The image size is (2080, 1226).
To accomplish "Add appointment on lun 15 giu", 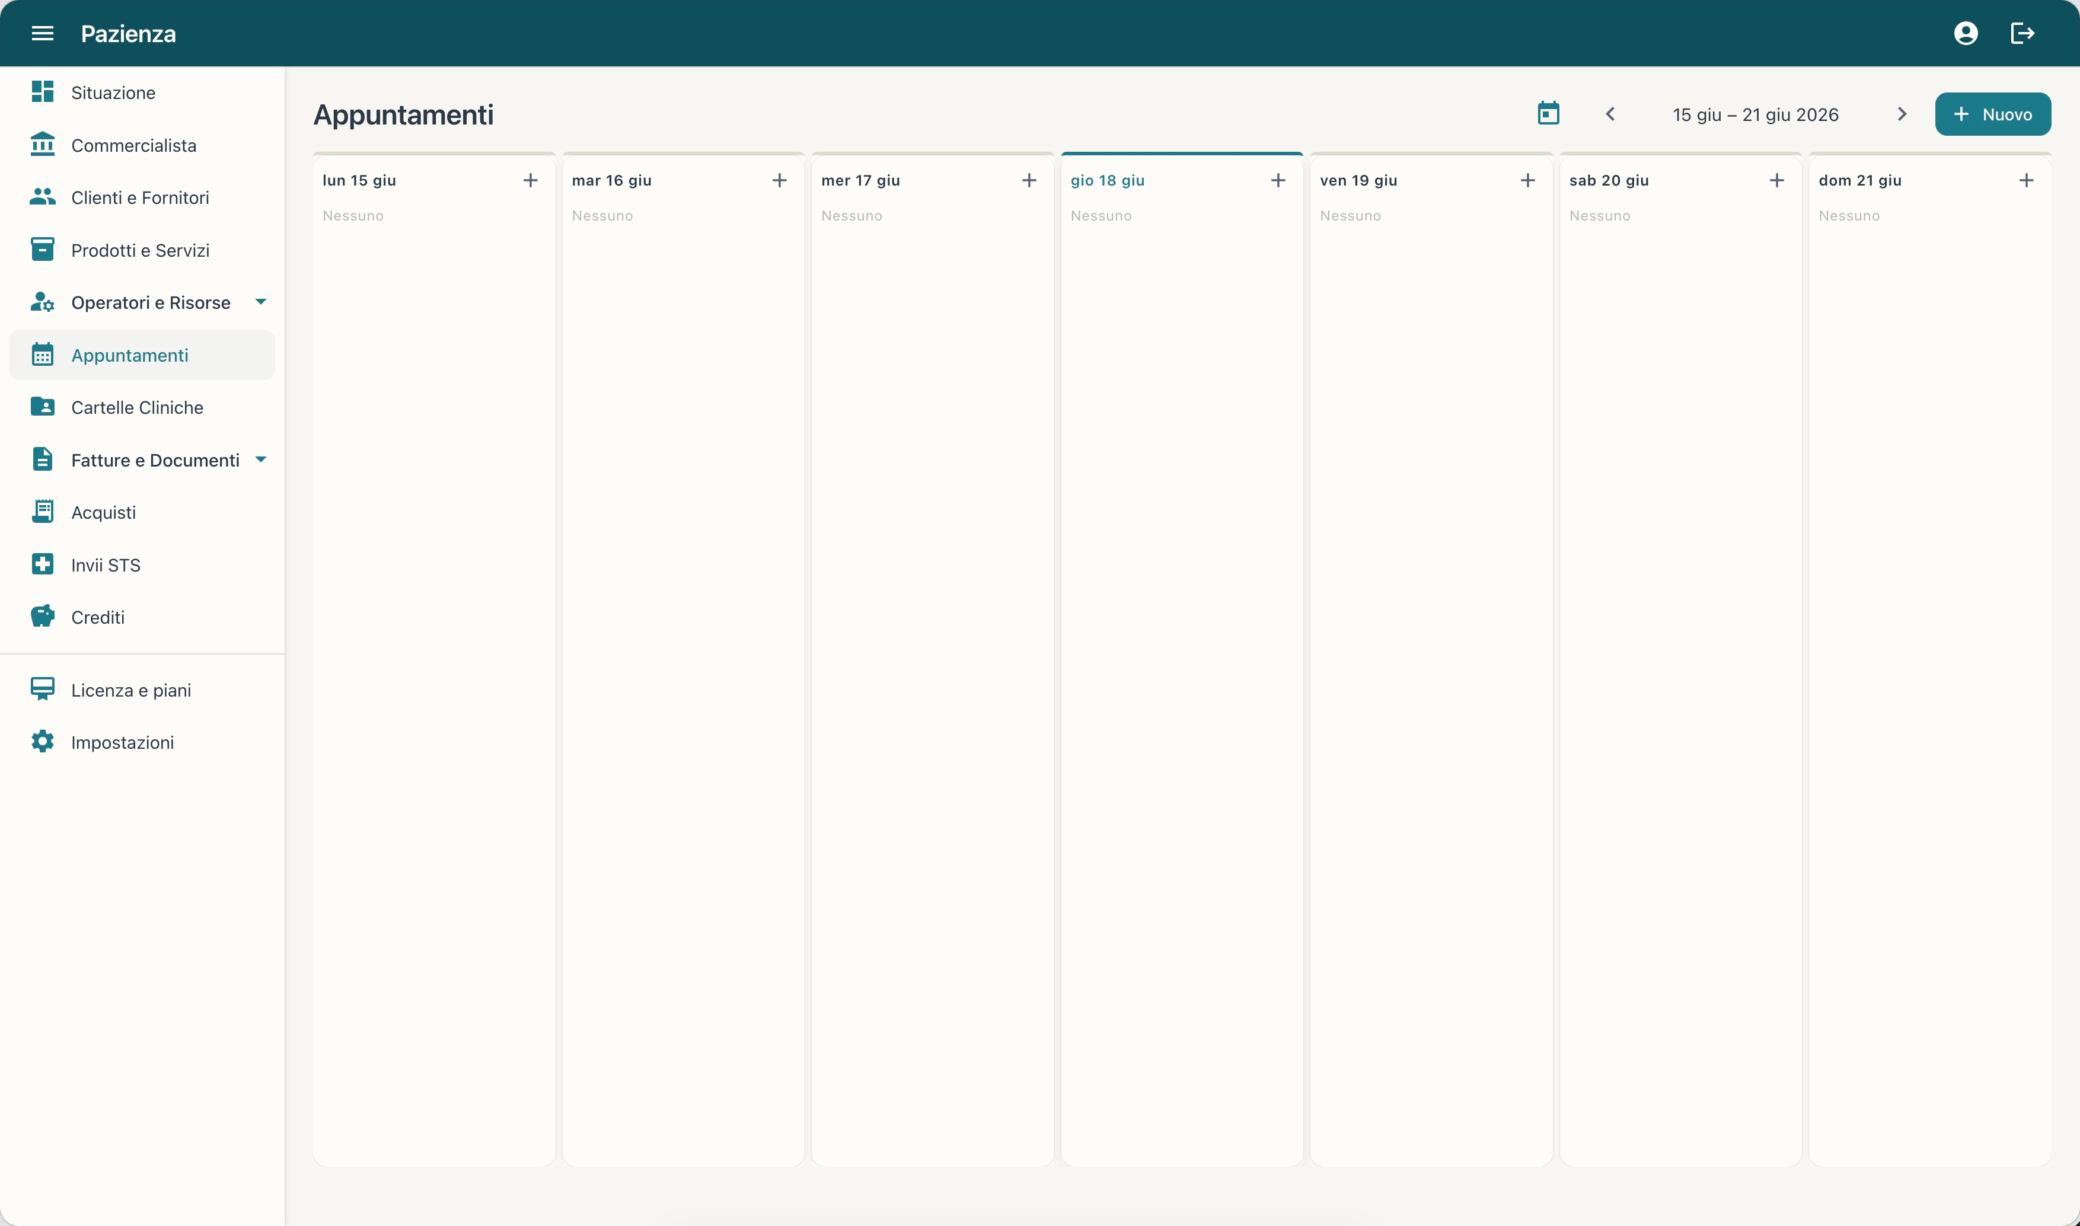I will point(530,180).
